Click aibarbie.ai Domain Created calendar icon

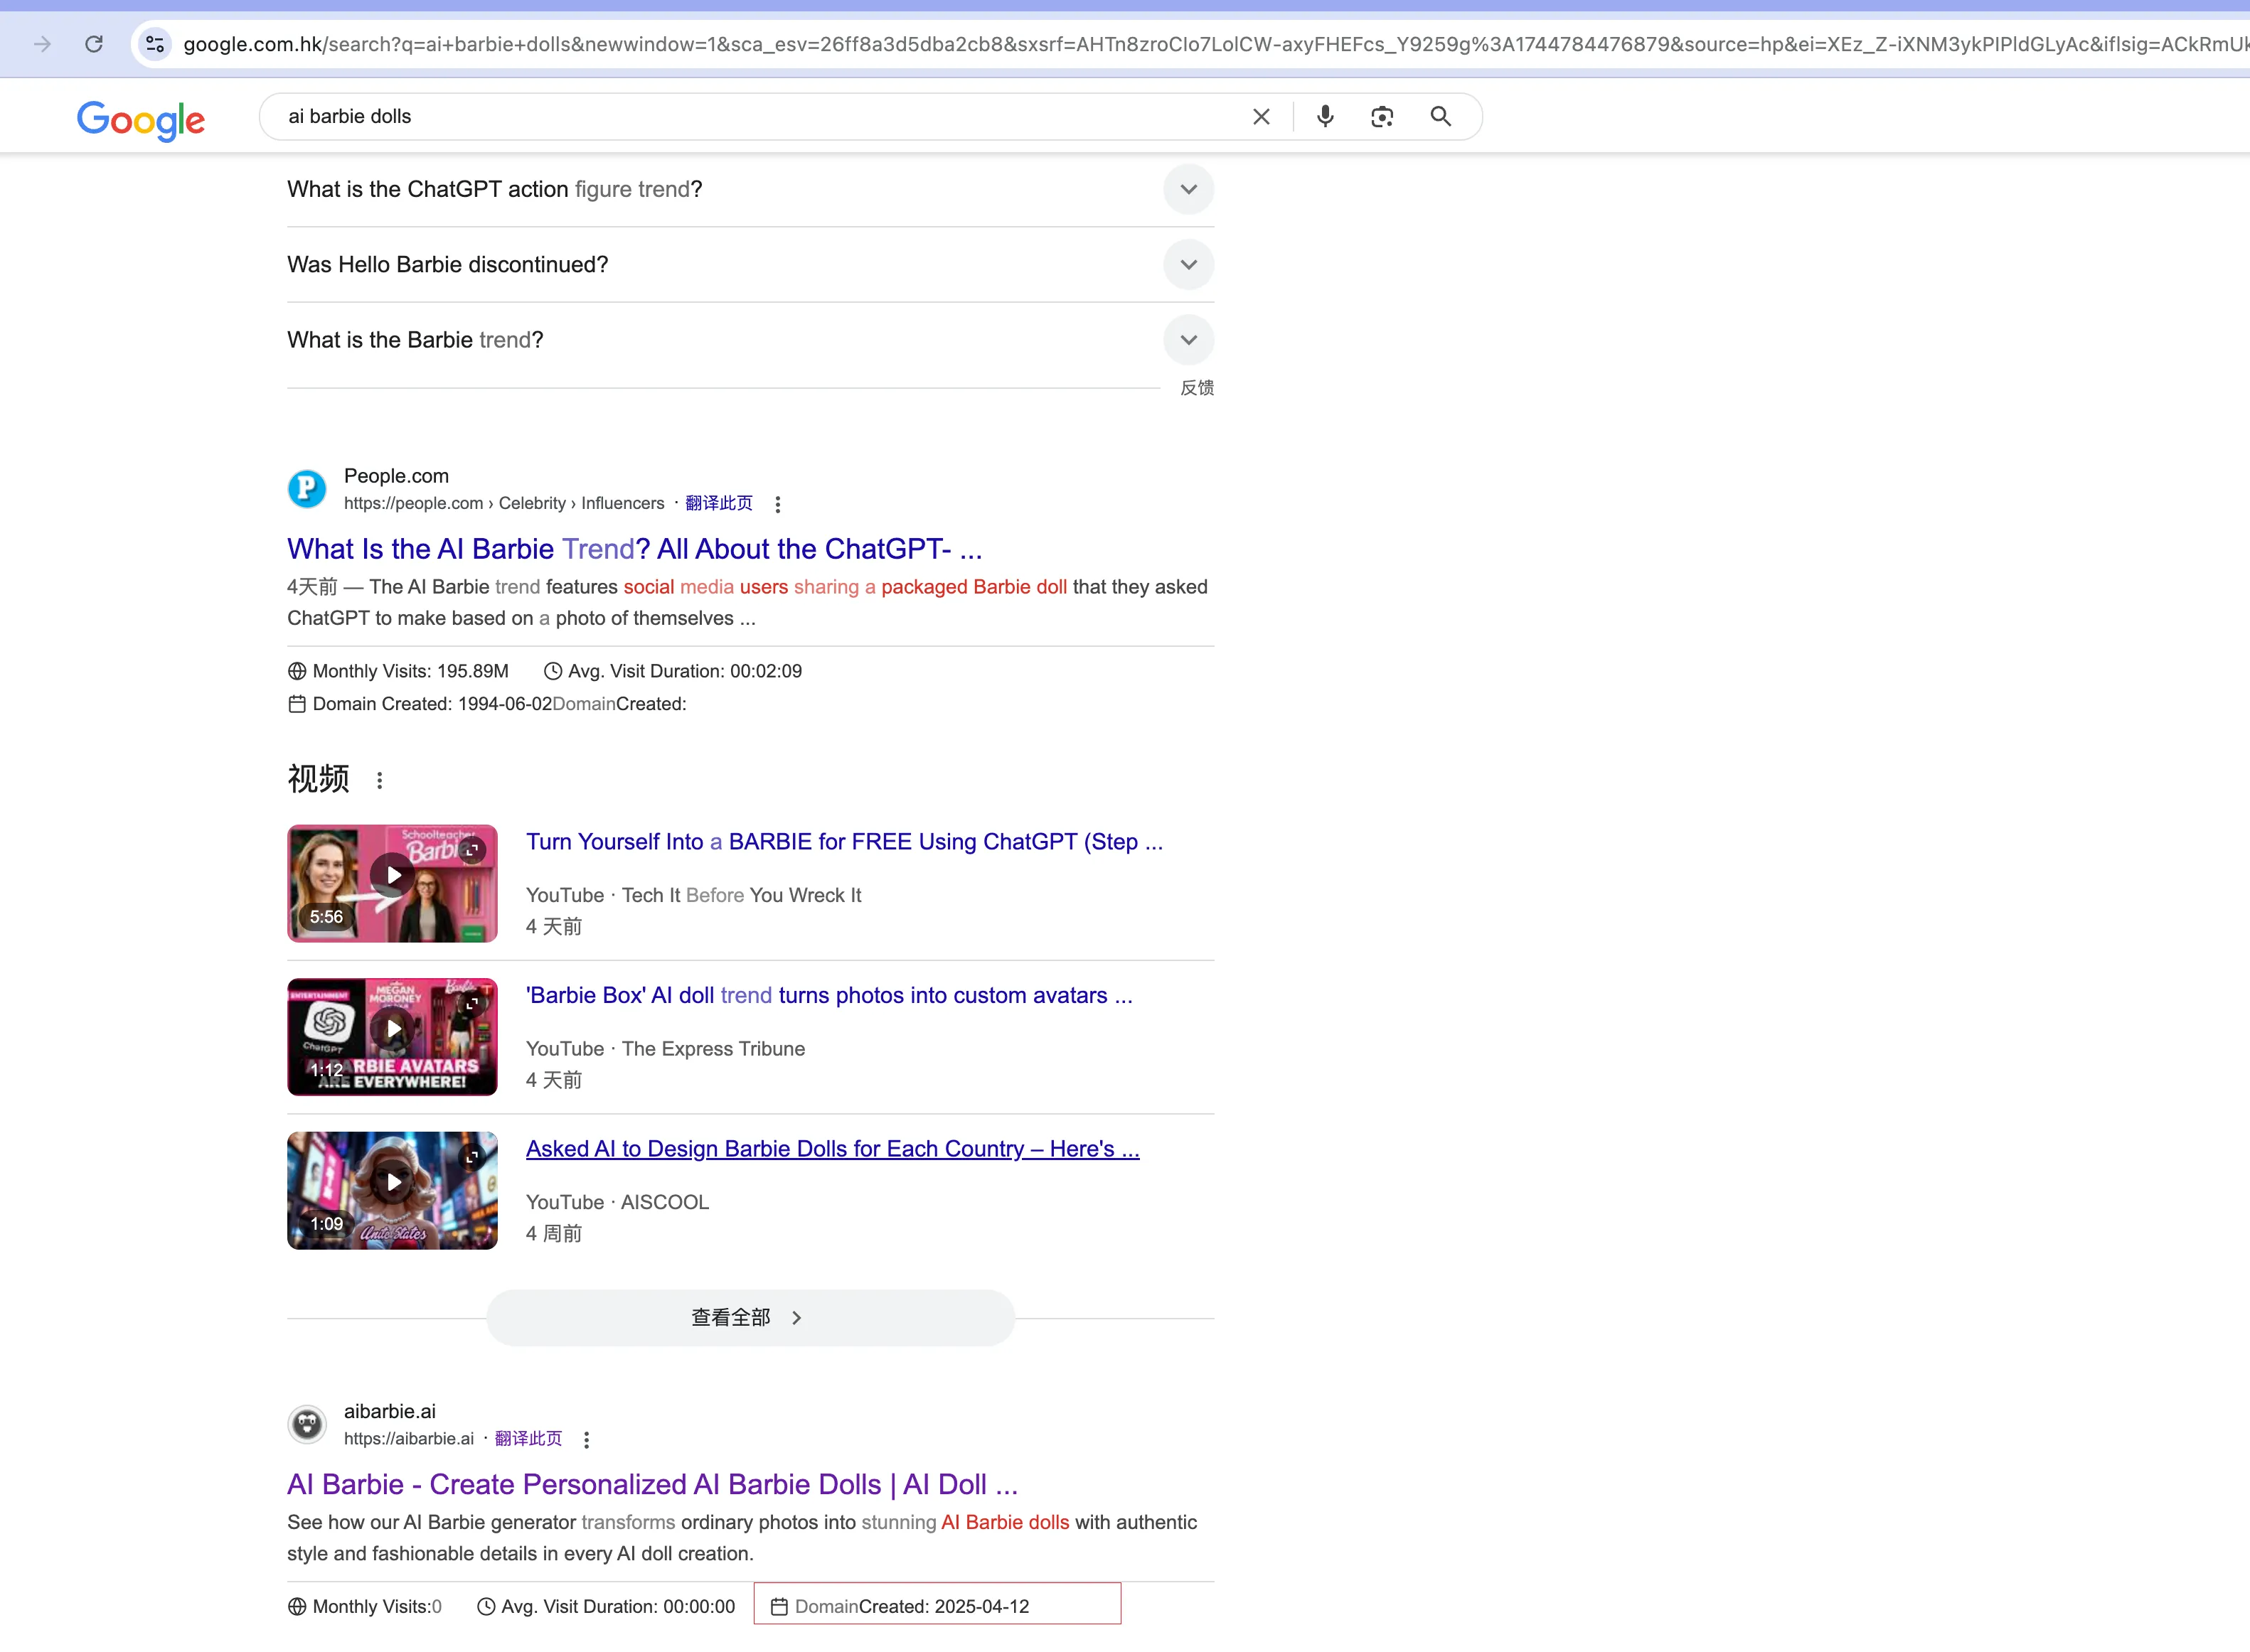click(x=779, y=1607)
